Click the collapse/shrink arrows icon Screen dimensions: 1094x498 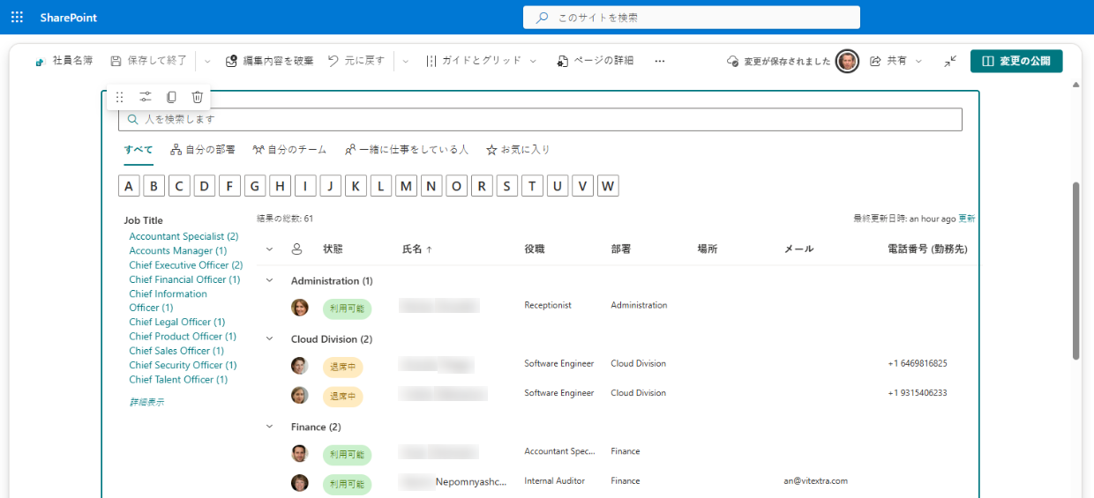click(x=950, y=61)
